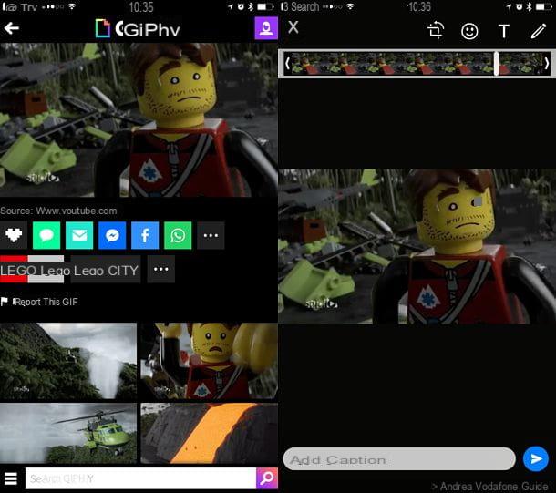Share GIF via Messenger icon
Viewport: 556px width, 493px height.
(x=112, y=235)
